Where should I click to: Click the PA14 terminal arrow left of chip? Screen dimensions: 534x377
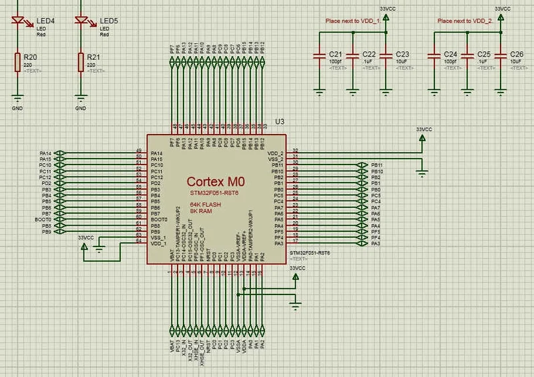pos(60,153)
